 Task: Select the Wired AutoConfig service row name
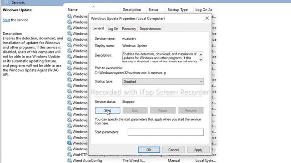[x=87, y=160]
